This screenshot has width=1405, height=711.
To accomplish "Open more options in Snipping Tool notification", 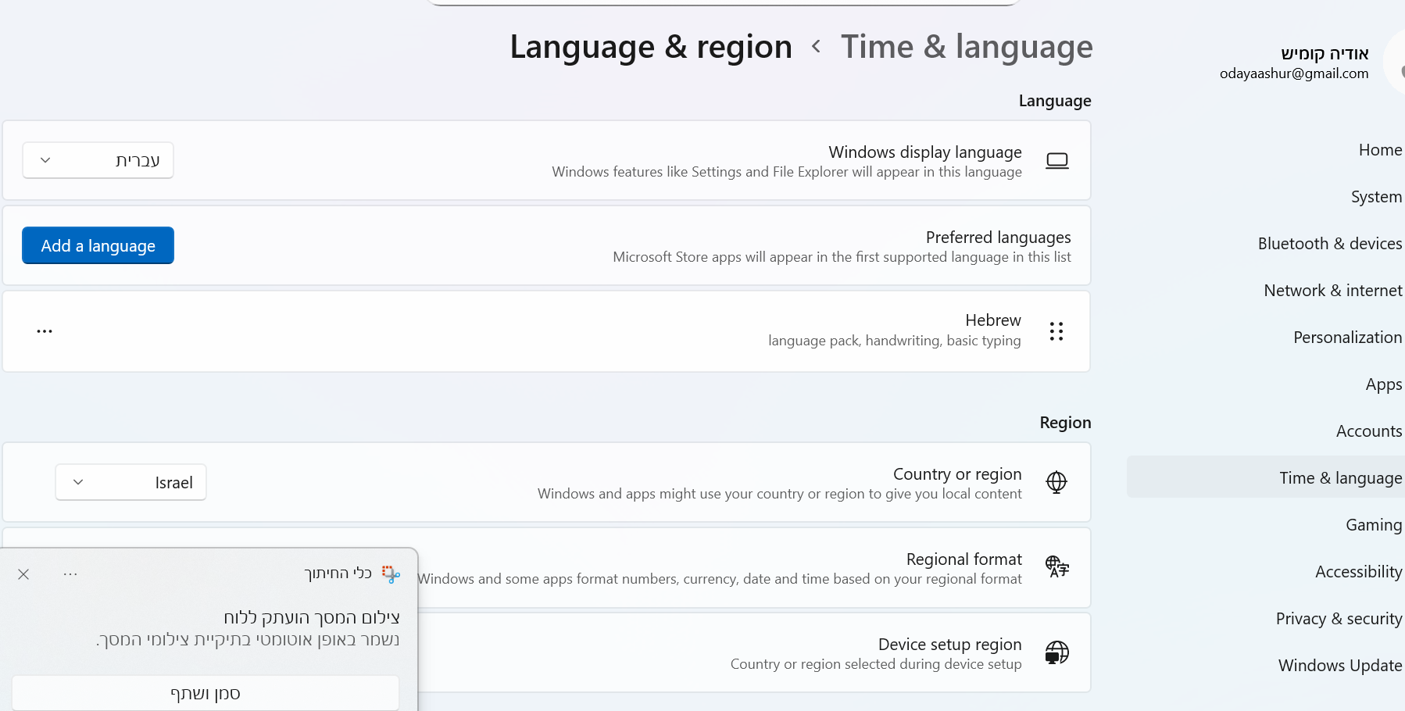I will (70, 574).
